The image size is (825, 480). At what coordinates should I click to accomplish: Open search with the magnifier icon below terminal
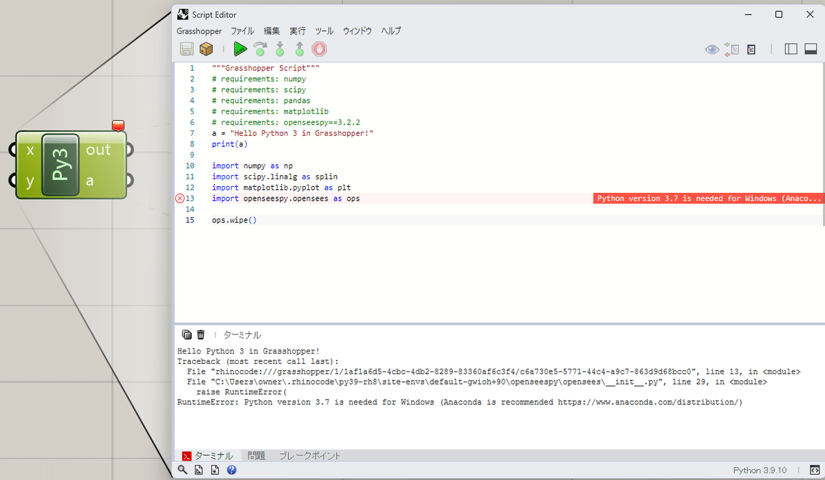pos(182,470)
